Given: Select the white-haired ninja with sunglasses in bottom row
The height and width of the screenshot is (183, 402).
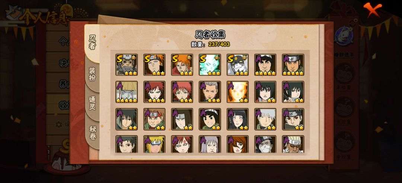Looking at the screenshot, I should [293, 144].
